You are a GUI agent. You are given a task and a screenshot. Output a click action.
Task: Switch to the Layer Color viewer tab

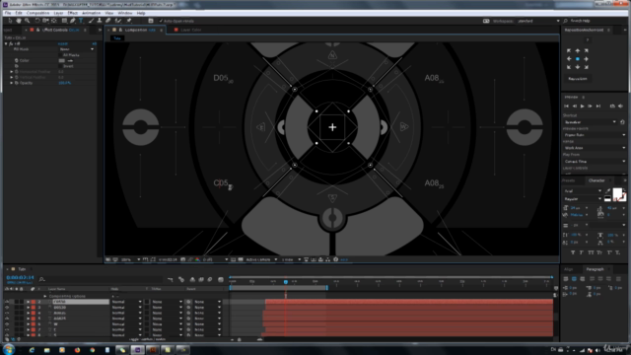coord(190,30)
